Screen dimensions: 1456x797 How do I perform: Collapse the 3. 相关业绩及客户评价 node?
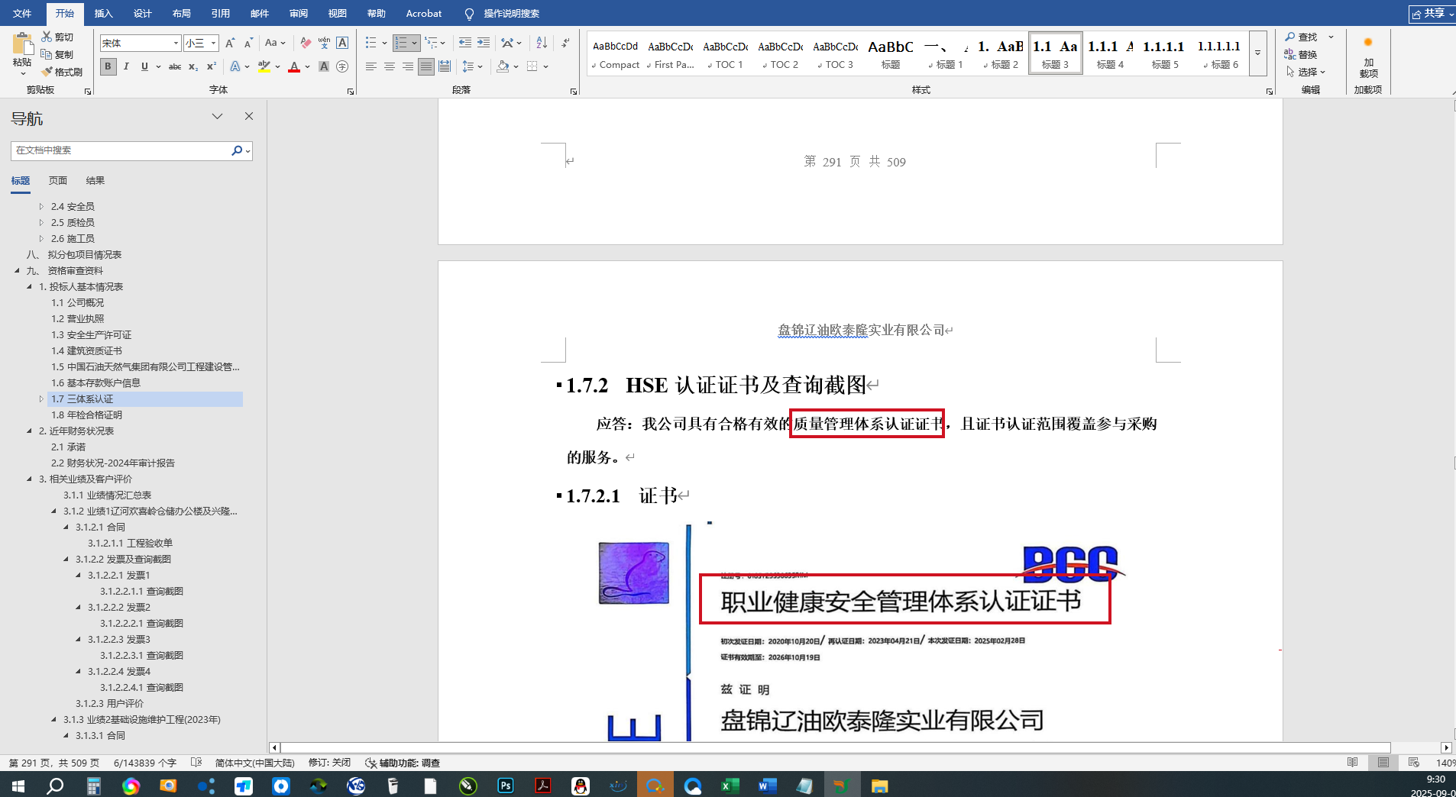29,479
